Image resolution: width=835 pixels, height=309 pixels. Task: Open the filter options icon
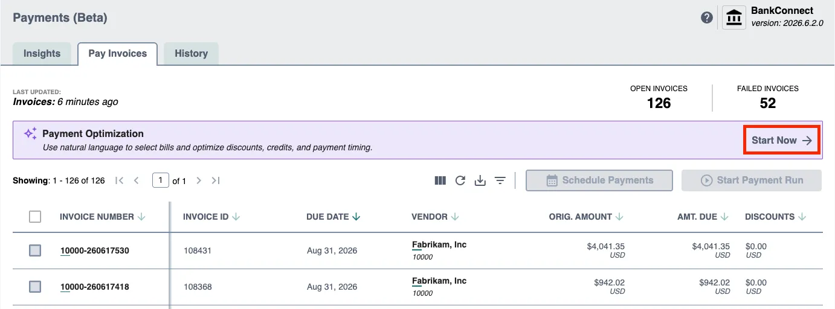tap(500, 180)
